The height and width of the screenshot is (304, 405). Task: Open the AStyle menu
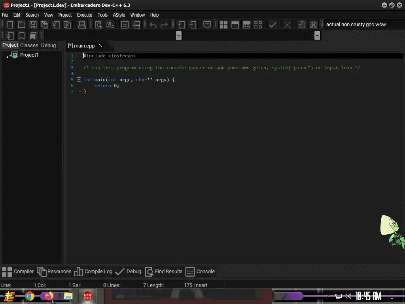pos(119,15)
